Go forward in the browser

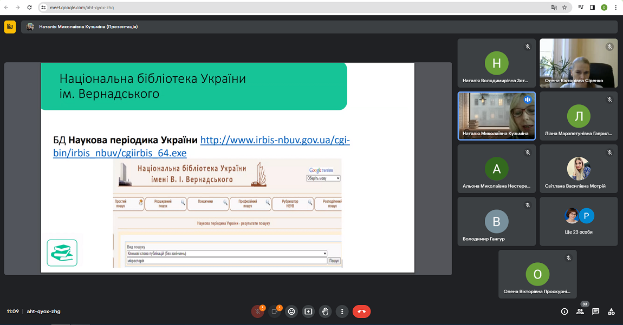[18, 8]
